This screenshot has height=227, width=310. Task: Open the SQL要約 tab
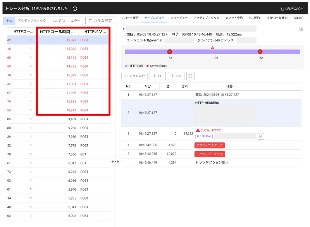point(254,18)
